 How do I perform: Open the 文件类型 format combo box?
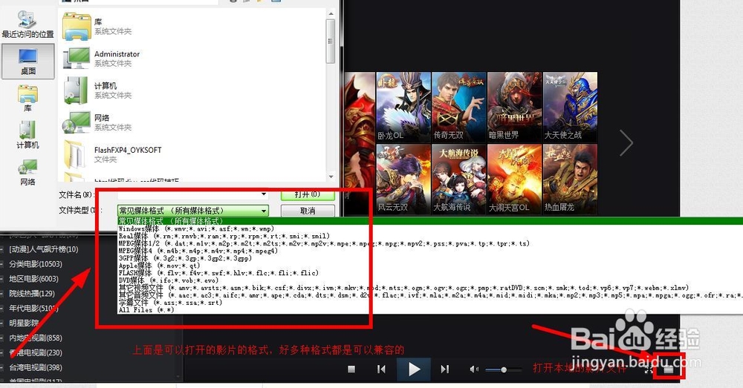coord(193,211)
